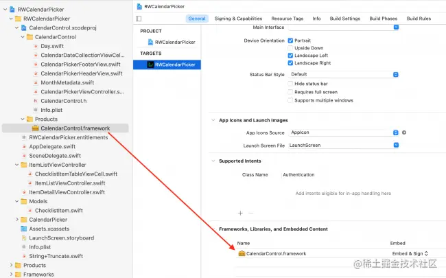This screenshot has height=278, width=446.
Task: Click the RWCalendarPicker project icon under PROJECT
Action: [150, 42]
